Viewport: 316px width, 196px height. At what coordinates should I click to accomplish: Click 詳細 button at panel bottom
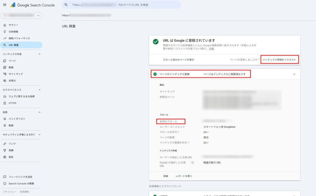(165, 176)
